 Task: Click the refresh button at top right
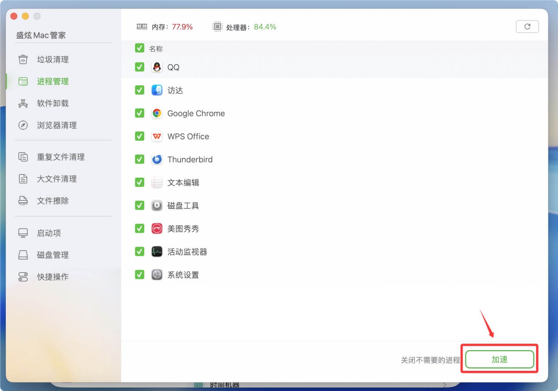(527, 26)
